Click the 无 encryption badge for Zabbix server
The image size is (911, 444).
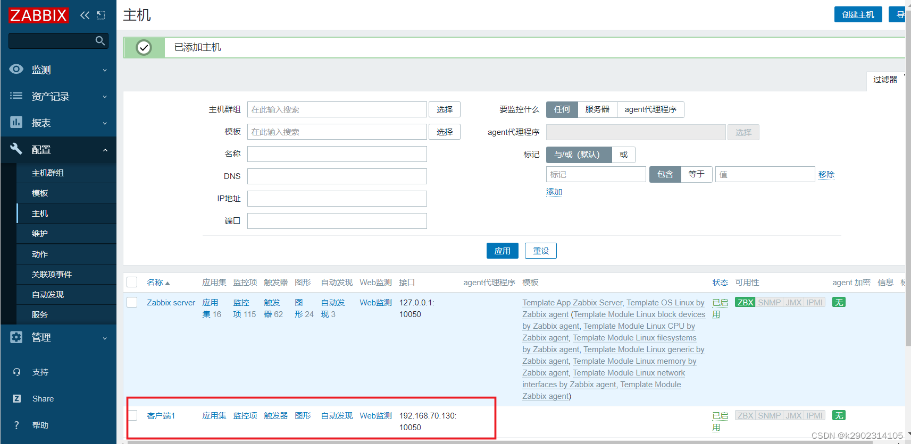pos(839,302)
